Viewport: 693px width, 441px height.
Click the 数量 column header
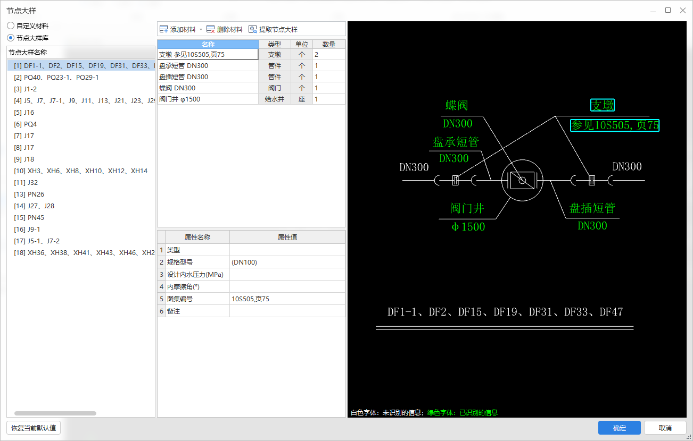point(329,44)
